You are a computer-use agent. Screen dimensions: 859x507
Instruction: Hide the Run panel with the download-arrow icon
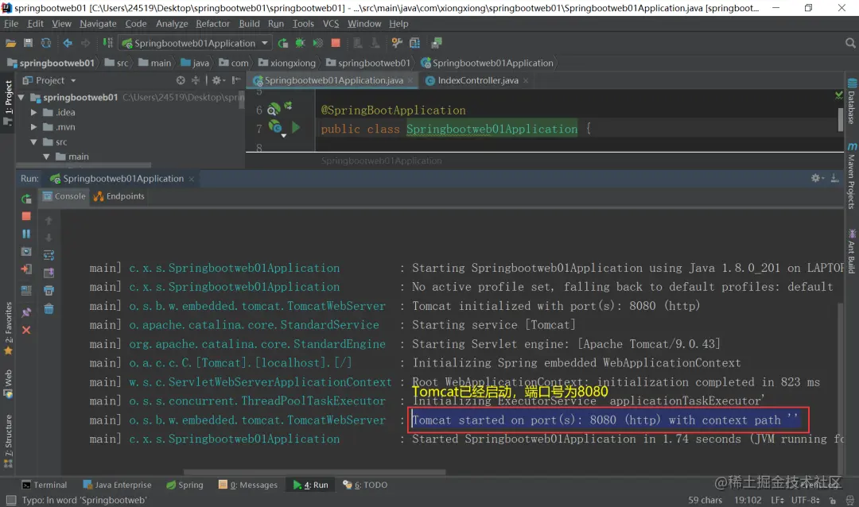[835, 179]
